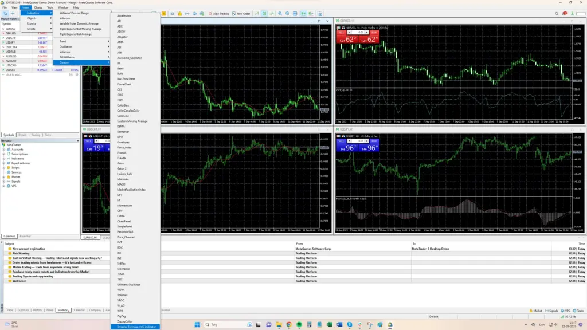Click the GBPUSD volume input field

359,33
